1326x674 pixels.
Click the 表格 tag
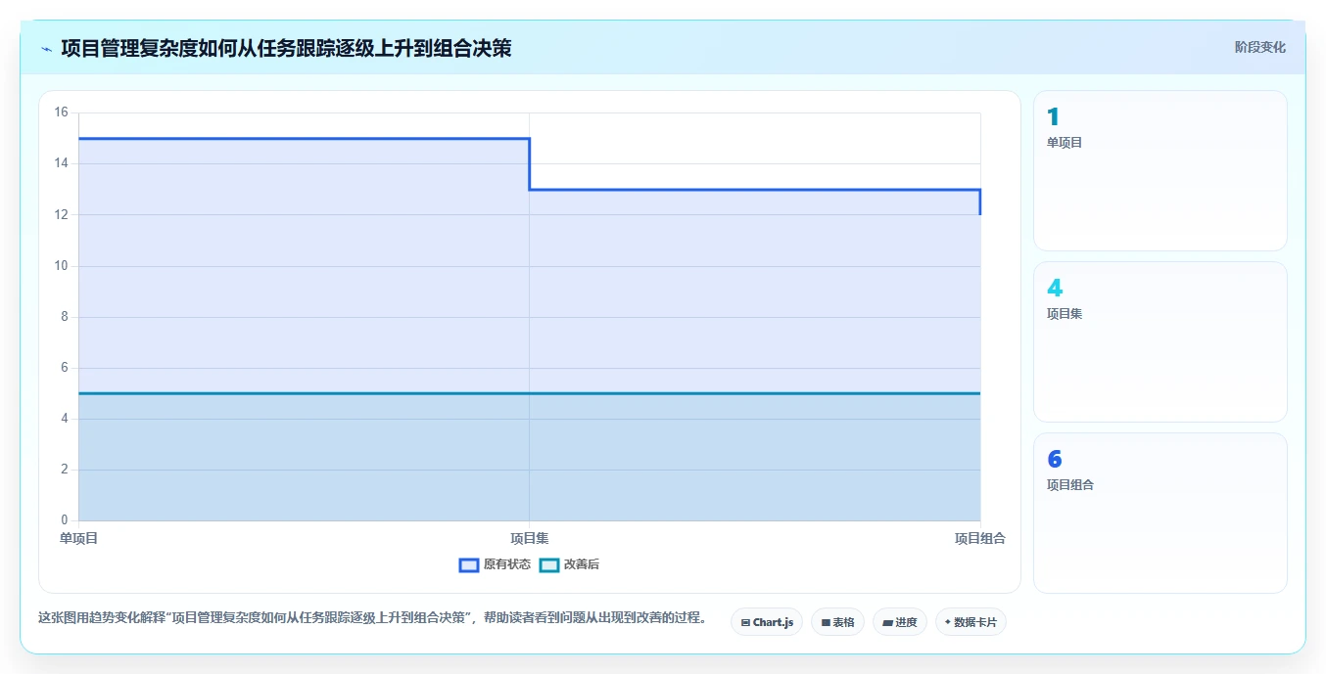[837, 622]
